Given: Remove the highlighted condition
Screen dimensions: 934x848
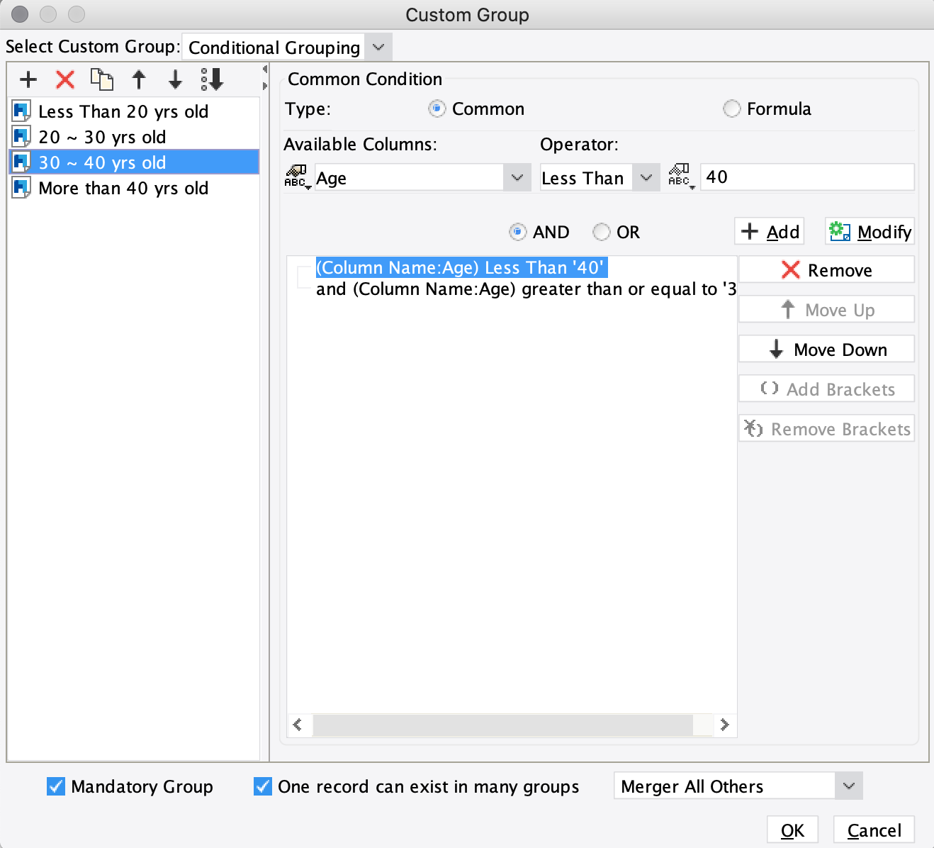Looking at the screenshot, I should [826, 269].
